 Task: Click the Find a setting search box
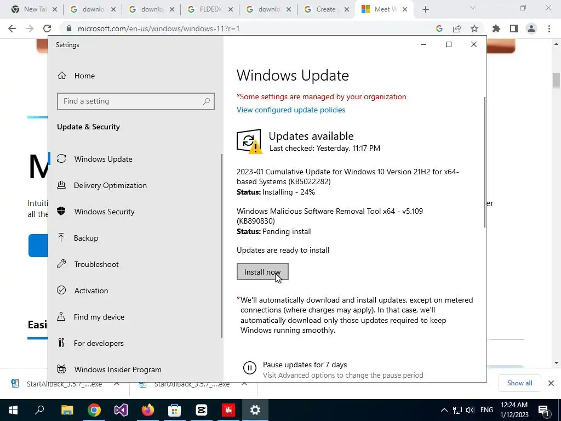click(x=136, y=101)
